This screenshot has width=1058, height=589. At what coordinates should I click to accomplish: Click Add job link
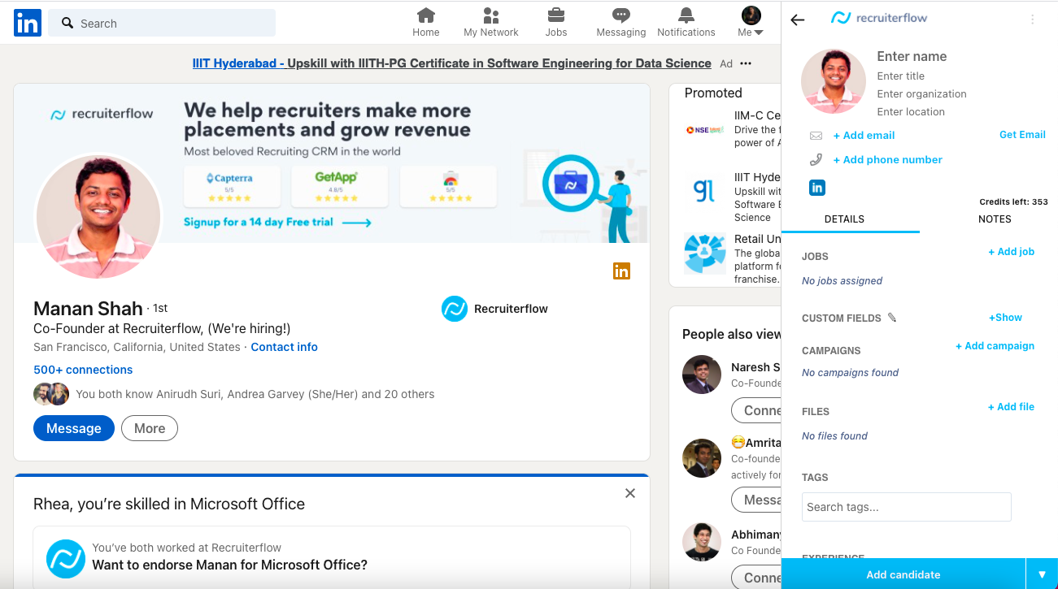tap(1011, 252)
